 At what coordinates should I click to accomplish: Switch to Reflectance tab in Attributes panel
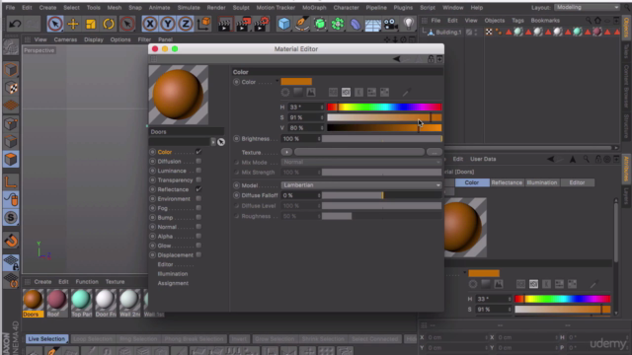coord(507,182)
